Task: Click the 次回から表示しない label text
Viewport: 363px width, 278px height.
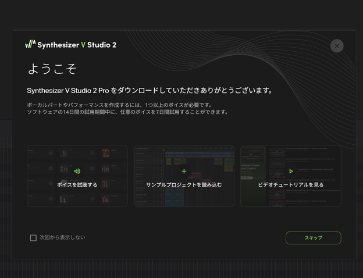Action: point(62,237)
